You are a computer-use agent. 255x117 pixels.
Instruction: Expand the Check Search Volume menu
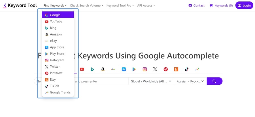coord(86,5)
